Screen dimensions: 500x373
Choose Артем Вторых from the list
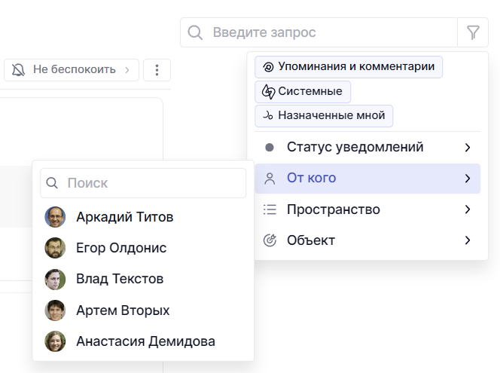[123, 310]
